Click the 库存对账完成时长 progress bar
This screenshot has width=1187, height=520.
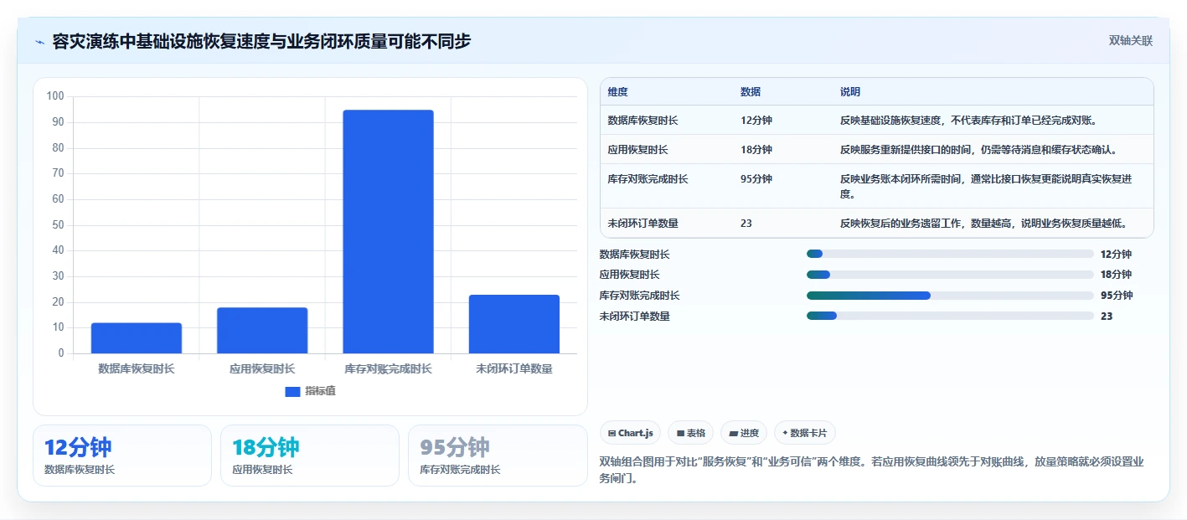click(950, 296)
